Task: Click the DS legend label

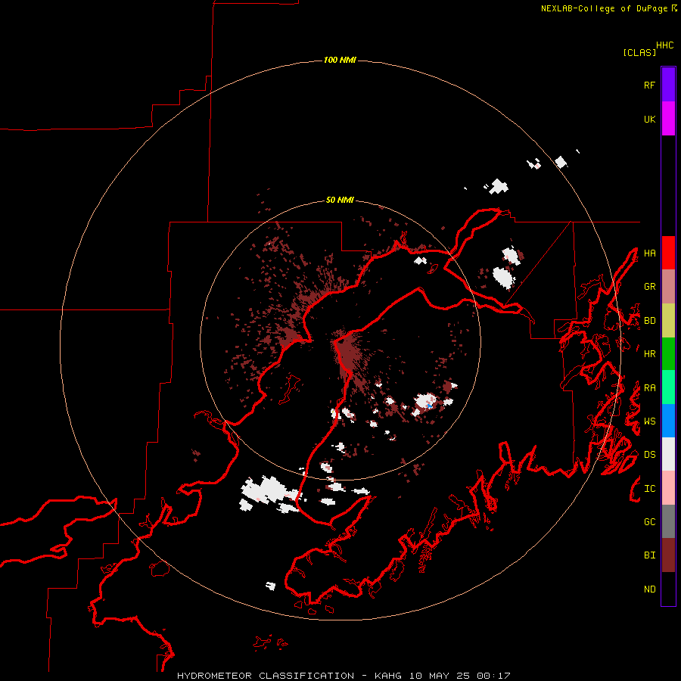Action: pos(649,455)
